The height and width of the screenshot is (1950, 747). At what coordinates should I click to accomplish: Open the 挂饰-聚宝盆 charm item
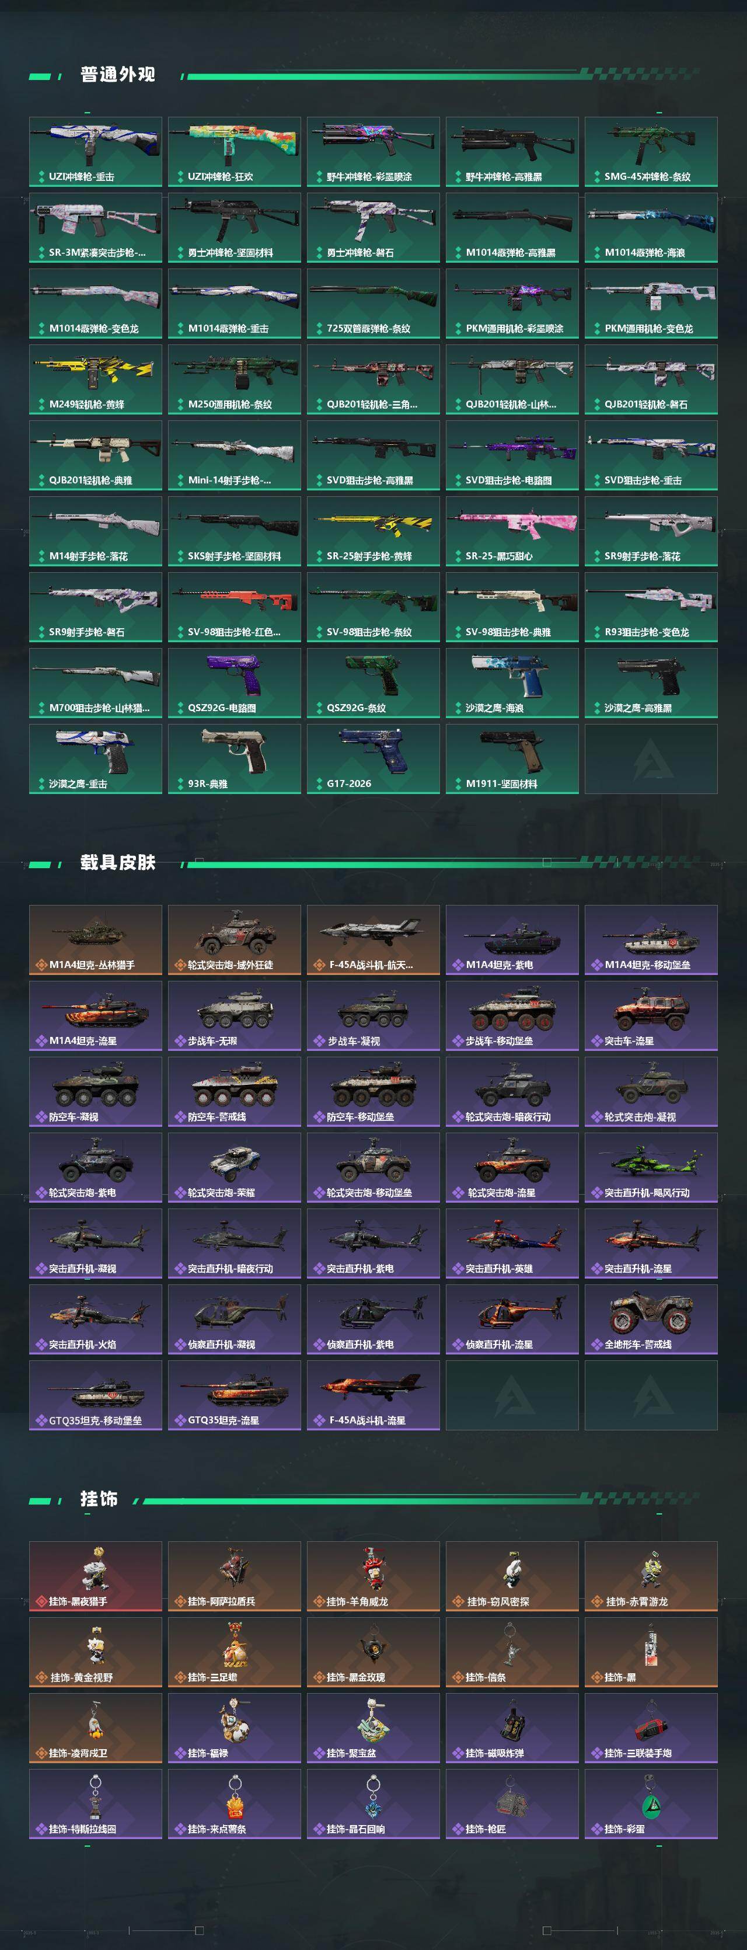[373, 1728]
